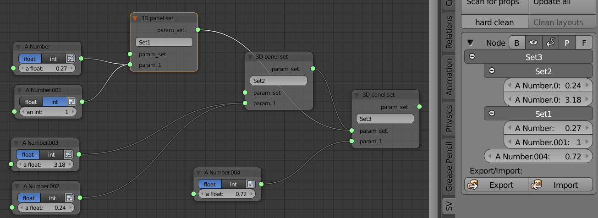Toggle the B button in Node row

coord(517,43)
